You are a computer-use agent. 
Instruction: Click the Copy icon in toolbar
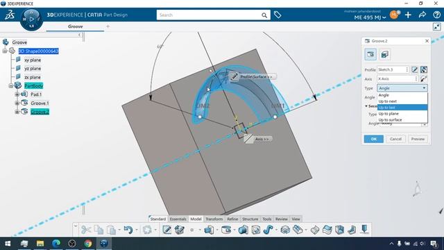[99, 230]
